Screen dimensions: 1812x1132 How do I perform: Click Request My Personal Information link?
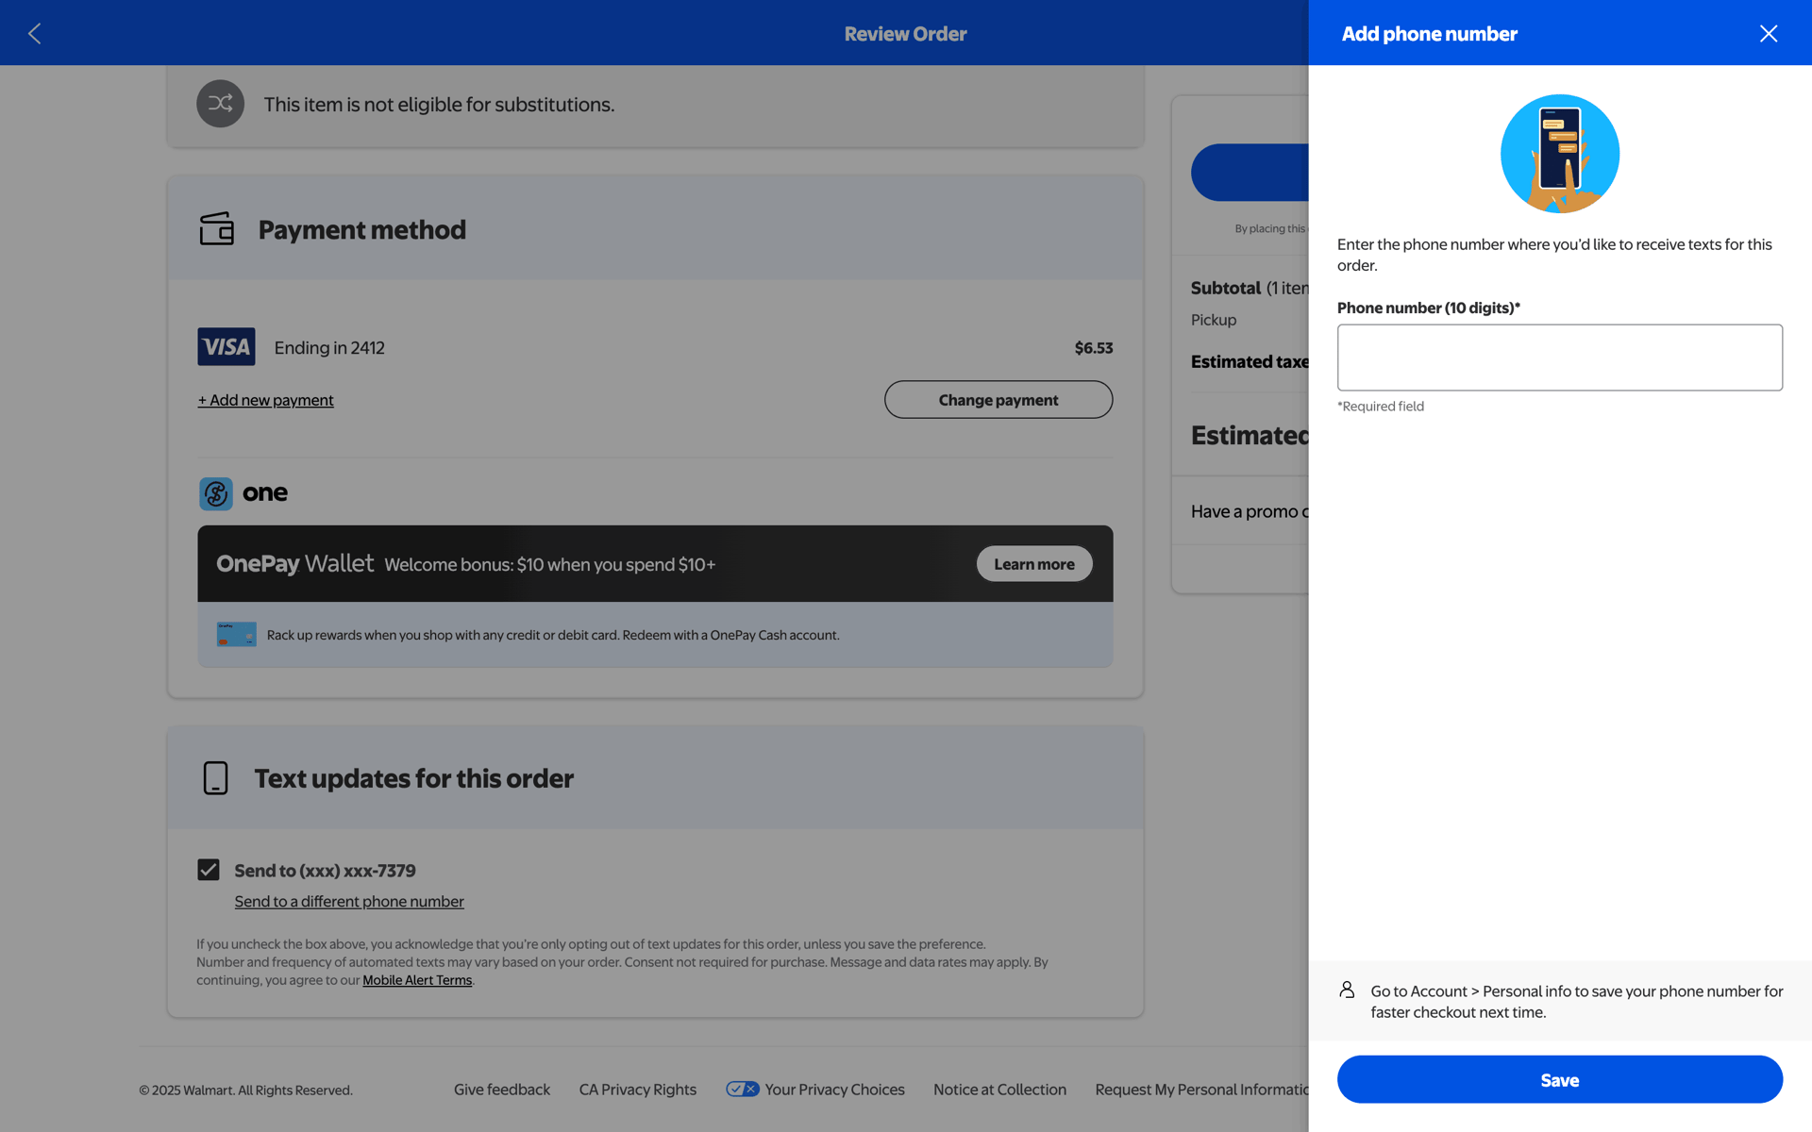pyautogui.click(x=1201, y=1090)
